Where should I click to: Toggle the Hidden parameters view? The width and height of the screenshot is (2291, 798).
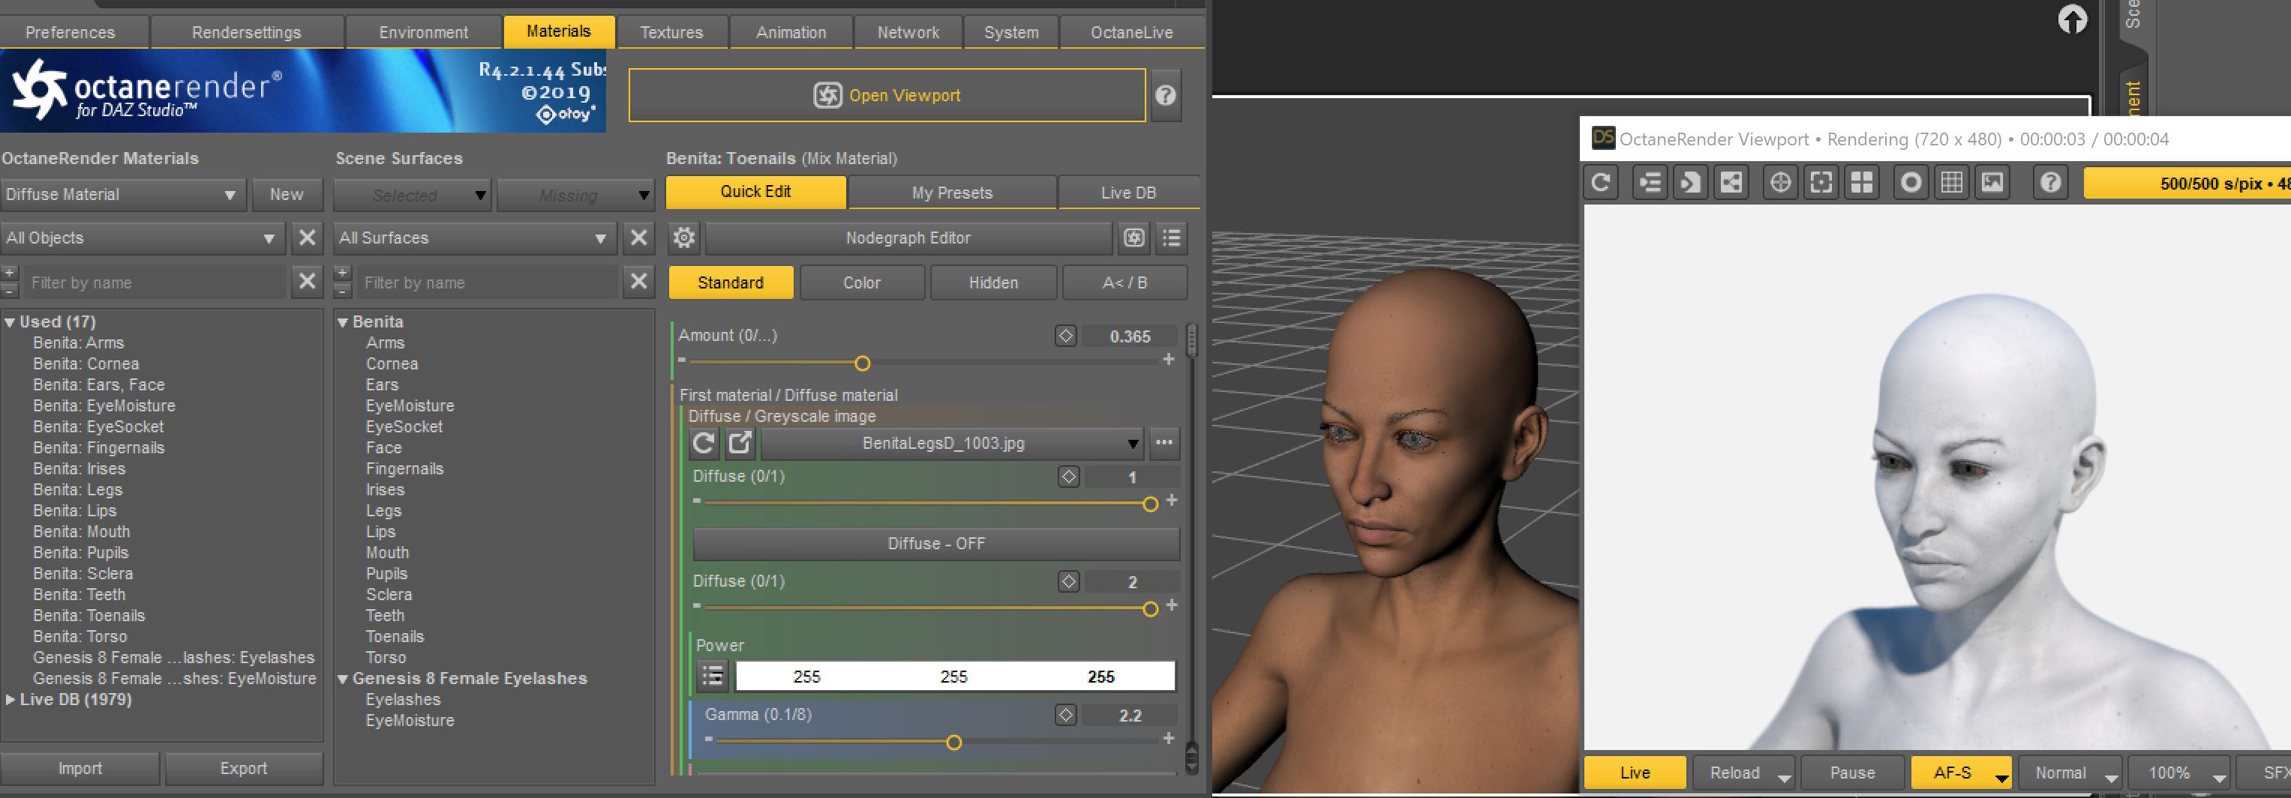(993, 282)
